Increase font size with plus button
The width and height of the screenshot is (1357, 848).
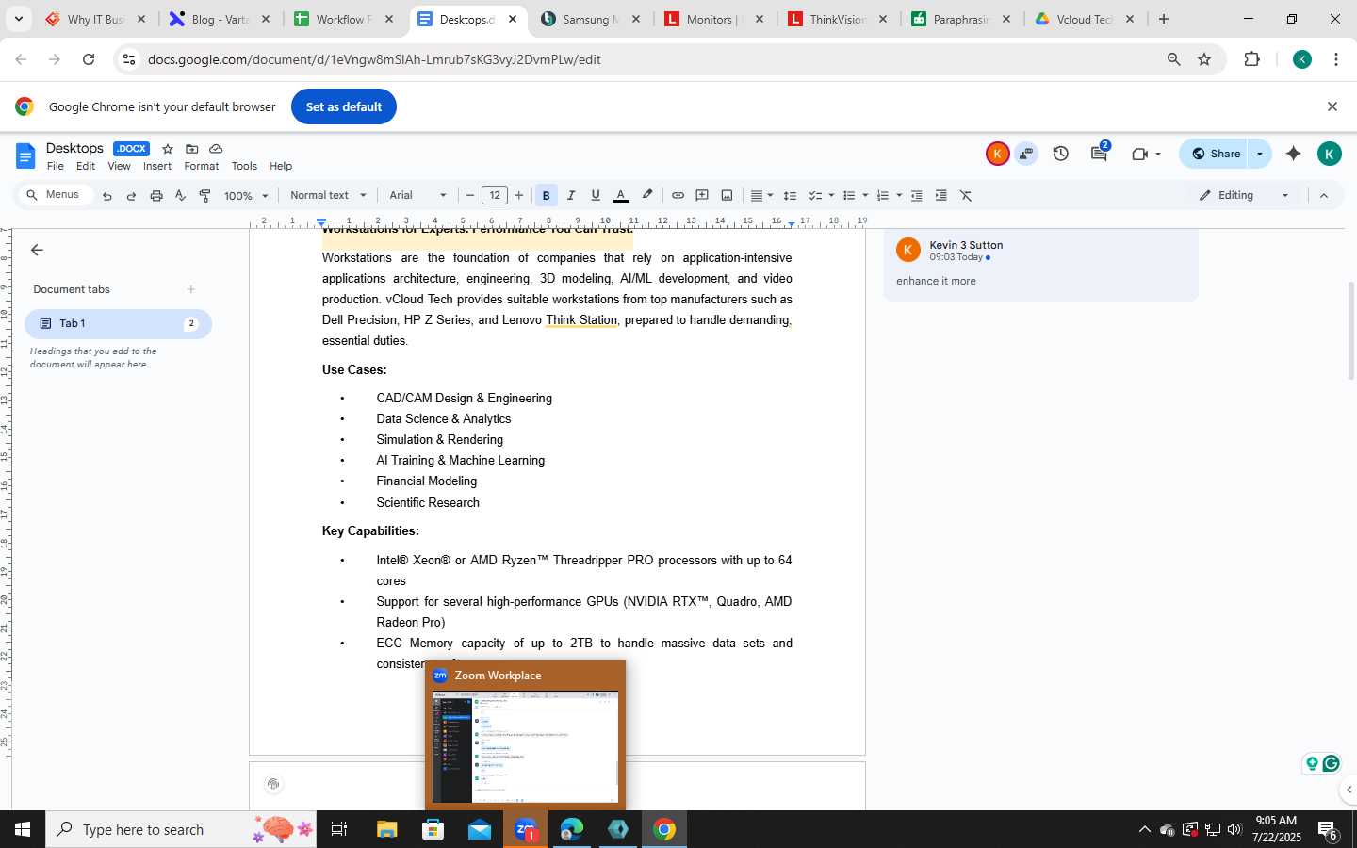pos(519,196)
